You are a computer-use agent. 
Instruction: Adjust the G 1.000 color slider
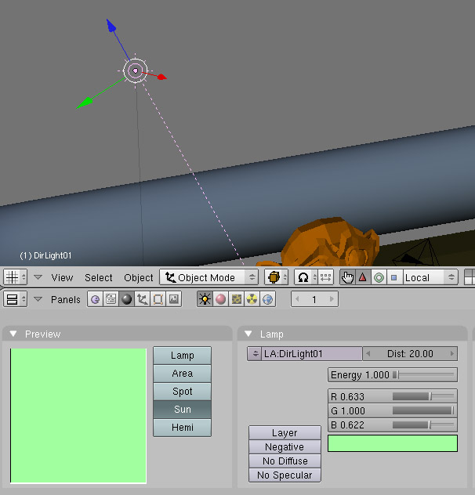(393, 410)
